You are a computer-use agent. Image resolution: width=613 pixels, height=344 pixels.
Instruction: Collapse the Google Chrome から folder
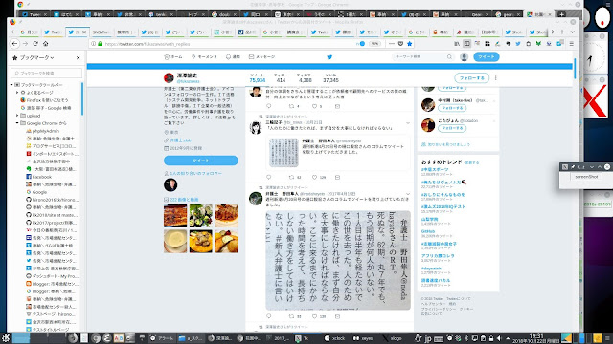pos(17,123)
